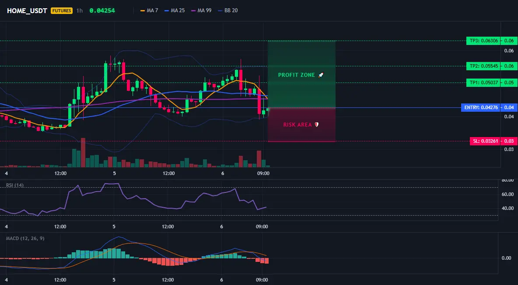The width and height of the screenshot is (518, 285).
Task: Click the tallest red volume bar
Action: [x=83, y=153]
